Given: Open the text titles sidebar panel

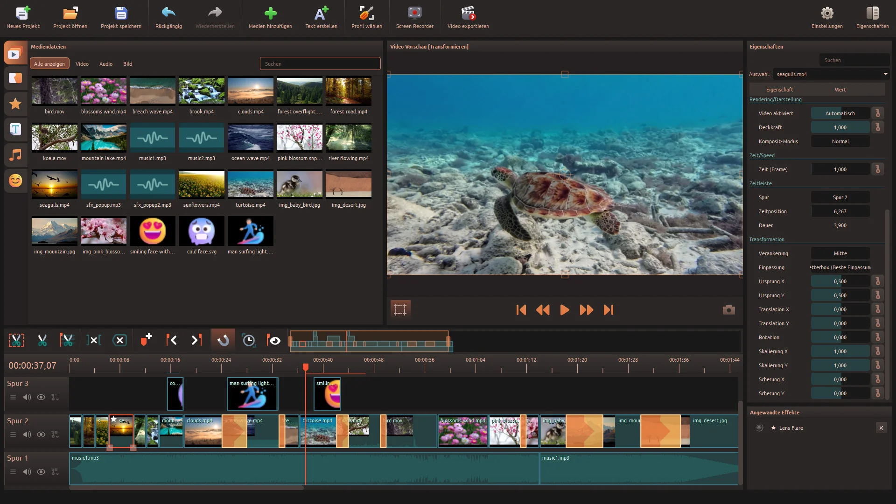Looking at the screenshot, I should (15, 129).
